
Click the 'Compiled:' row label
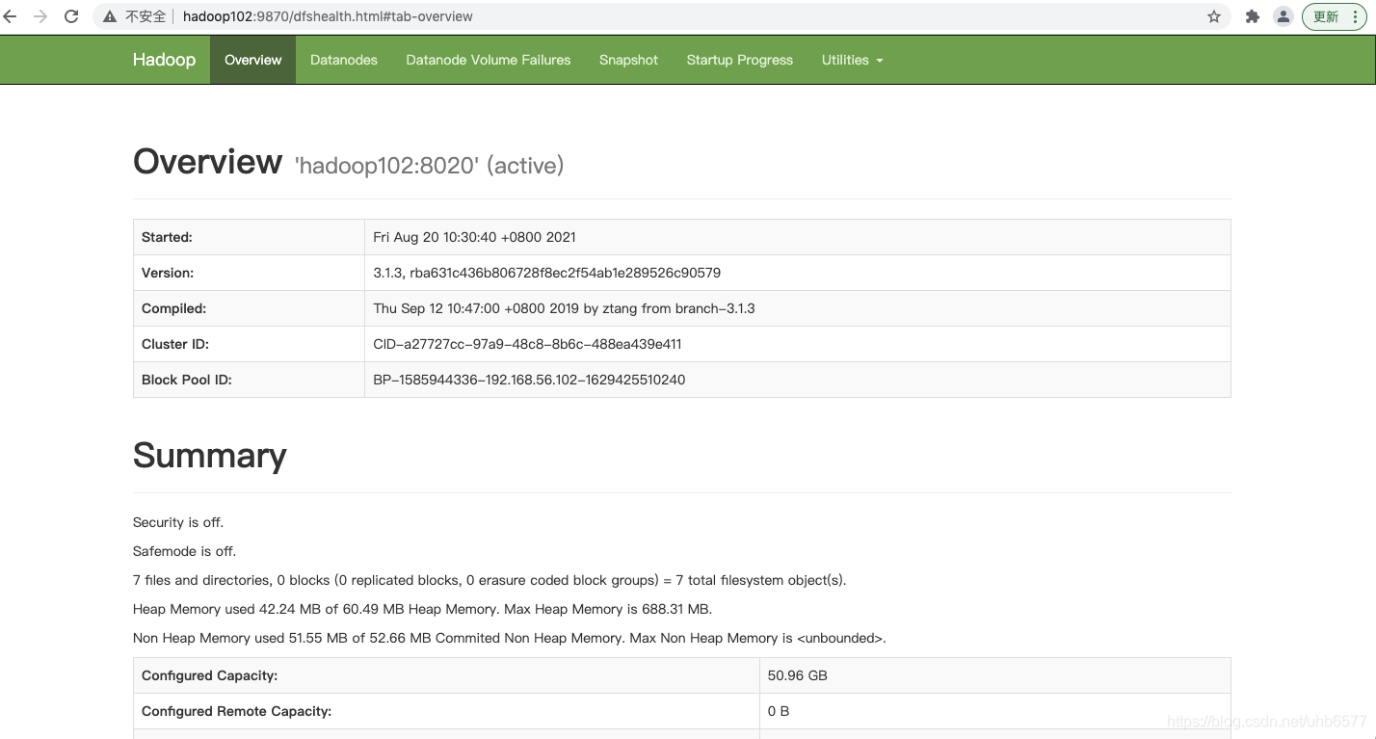[173, 308]
